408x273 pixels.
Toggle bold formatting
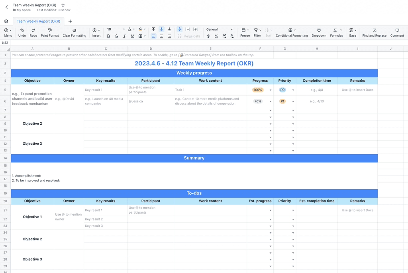tap(108, 36)
